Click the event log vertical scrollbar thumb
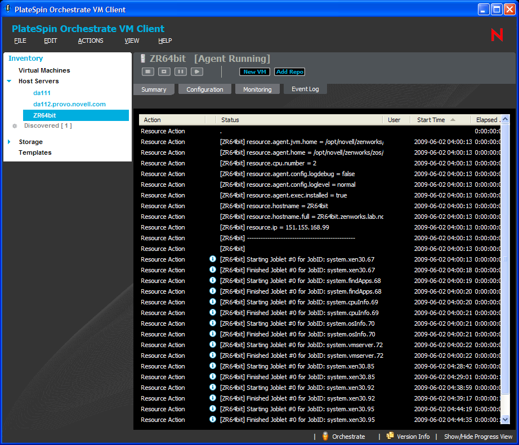 pyautogui.click(x=505, y=259)
